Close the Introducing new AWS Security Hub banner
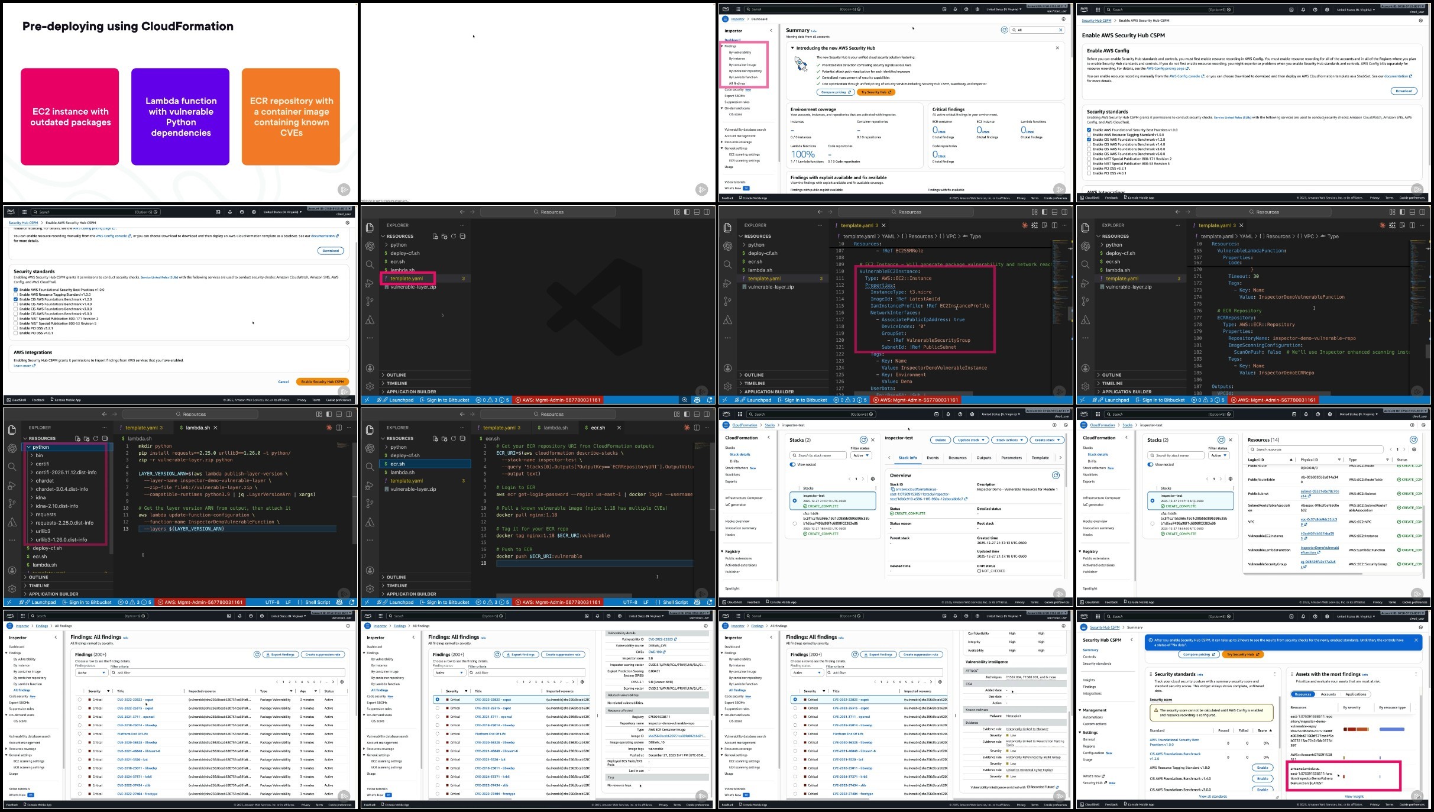 1057,48
